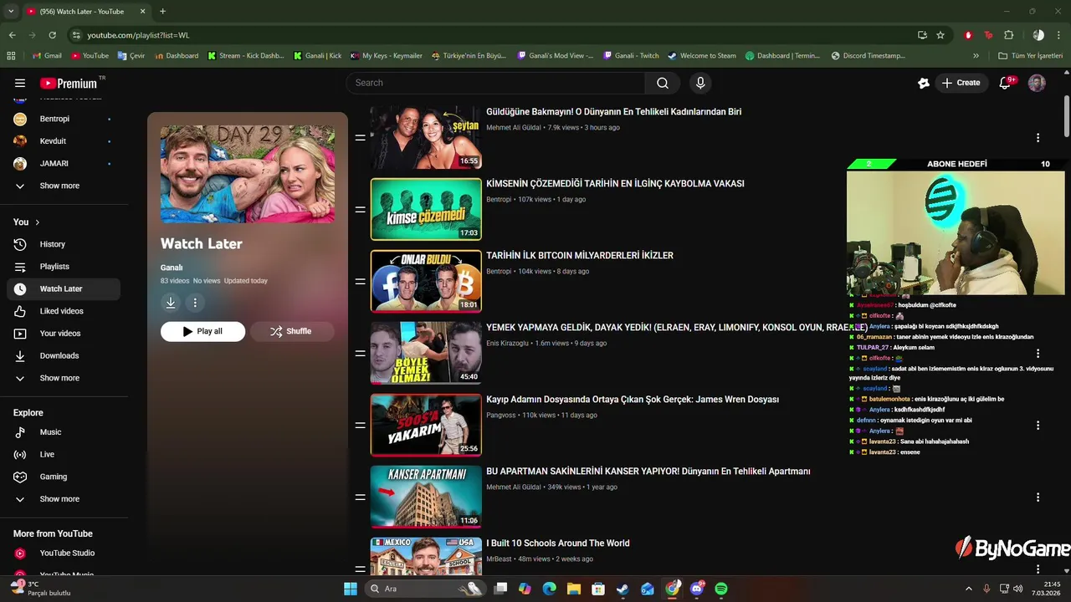1071x602 pixels.
Task: Open options for KANSER APARTMANI video
Action: (x=1038, y=497)
